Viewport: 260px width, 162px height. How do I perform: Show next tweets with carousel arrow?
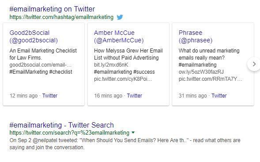[x=254, y=64]
